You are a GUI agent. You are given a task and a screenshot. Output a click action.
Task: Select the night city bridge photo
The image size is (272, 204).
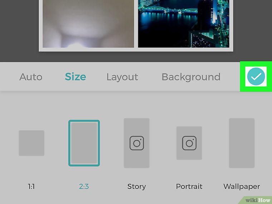coord(183,24)
